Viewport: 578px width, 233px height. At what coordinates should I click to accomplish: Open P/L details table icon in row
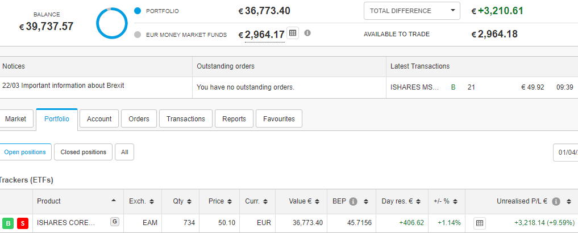479,223
